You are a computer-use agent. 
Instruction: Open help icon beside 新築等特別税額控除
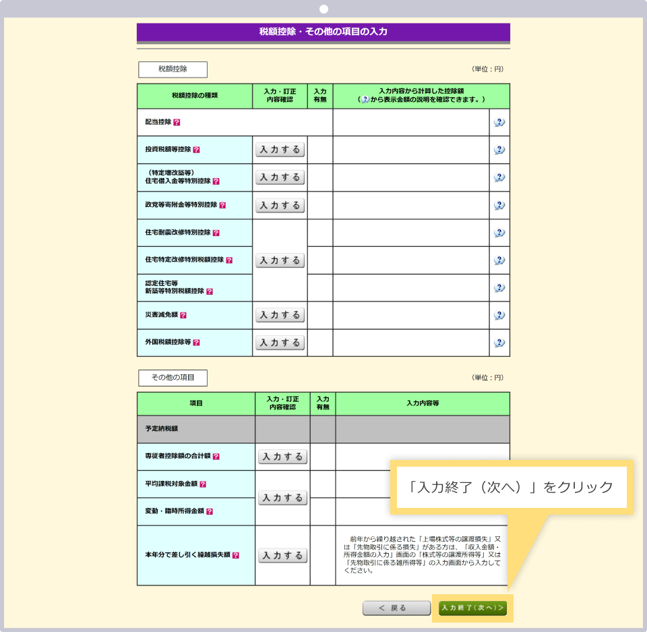click(x=209, y=291)
